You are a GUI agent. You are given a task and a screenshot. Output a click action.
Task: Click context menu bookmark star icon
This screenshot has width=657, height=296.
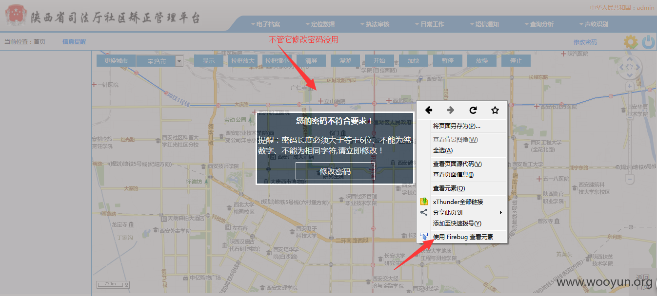(495, 111)
